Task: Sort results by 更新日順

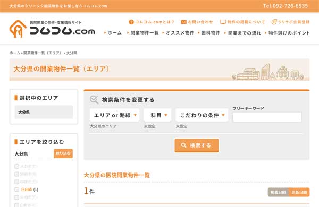Action: (x=299, y=192)
